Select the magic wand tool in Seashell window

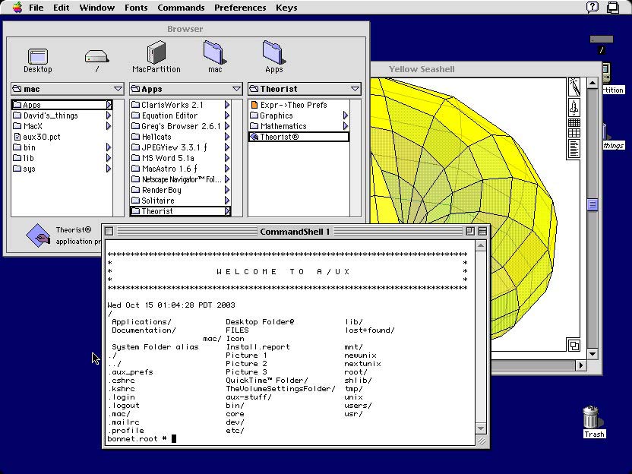574,87
